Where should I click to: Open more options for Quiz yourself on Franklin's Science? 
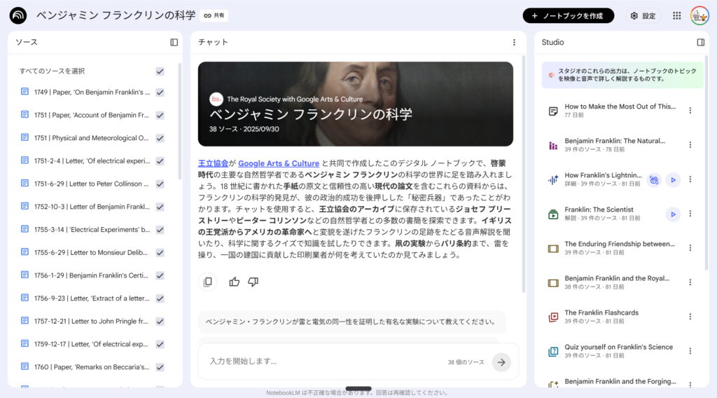click(690, 351)
